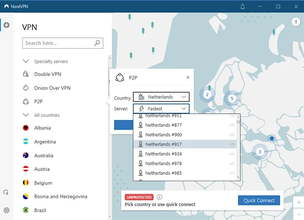304x220 pixels.
Task: Open the device shield sidebar icon
Action: click(x=6, y=192)
